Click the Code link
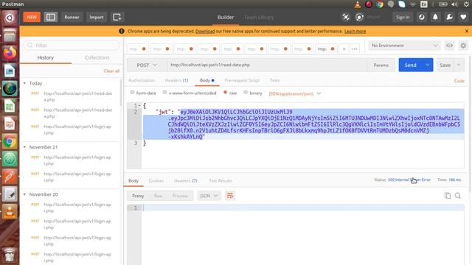 (x=459, y=80)
